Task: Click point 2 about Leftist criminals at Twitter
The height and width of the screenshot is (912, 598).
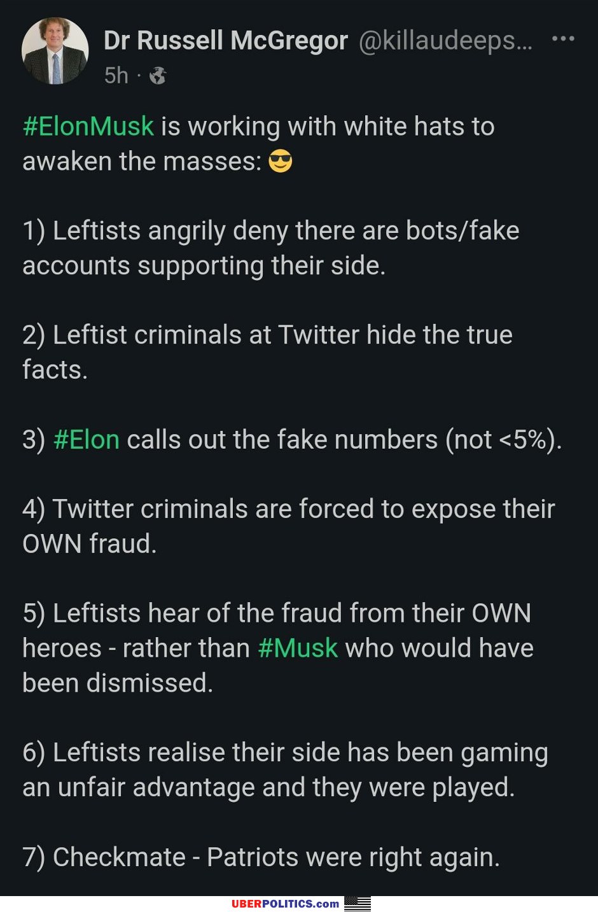Action: (267, 352)
